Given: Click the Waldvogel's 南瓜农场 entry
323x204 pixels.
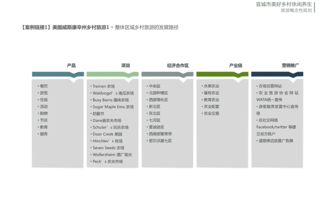Looking at the screenshot, I should 113,93.
